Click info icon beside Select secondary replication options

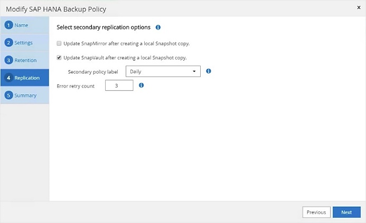[x=158, y=27]
